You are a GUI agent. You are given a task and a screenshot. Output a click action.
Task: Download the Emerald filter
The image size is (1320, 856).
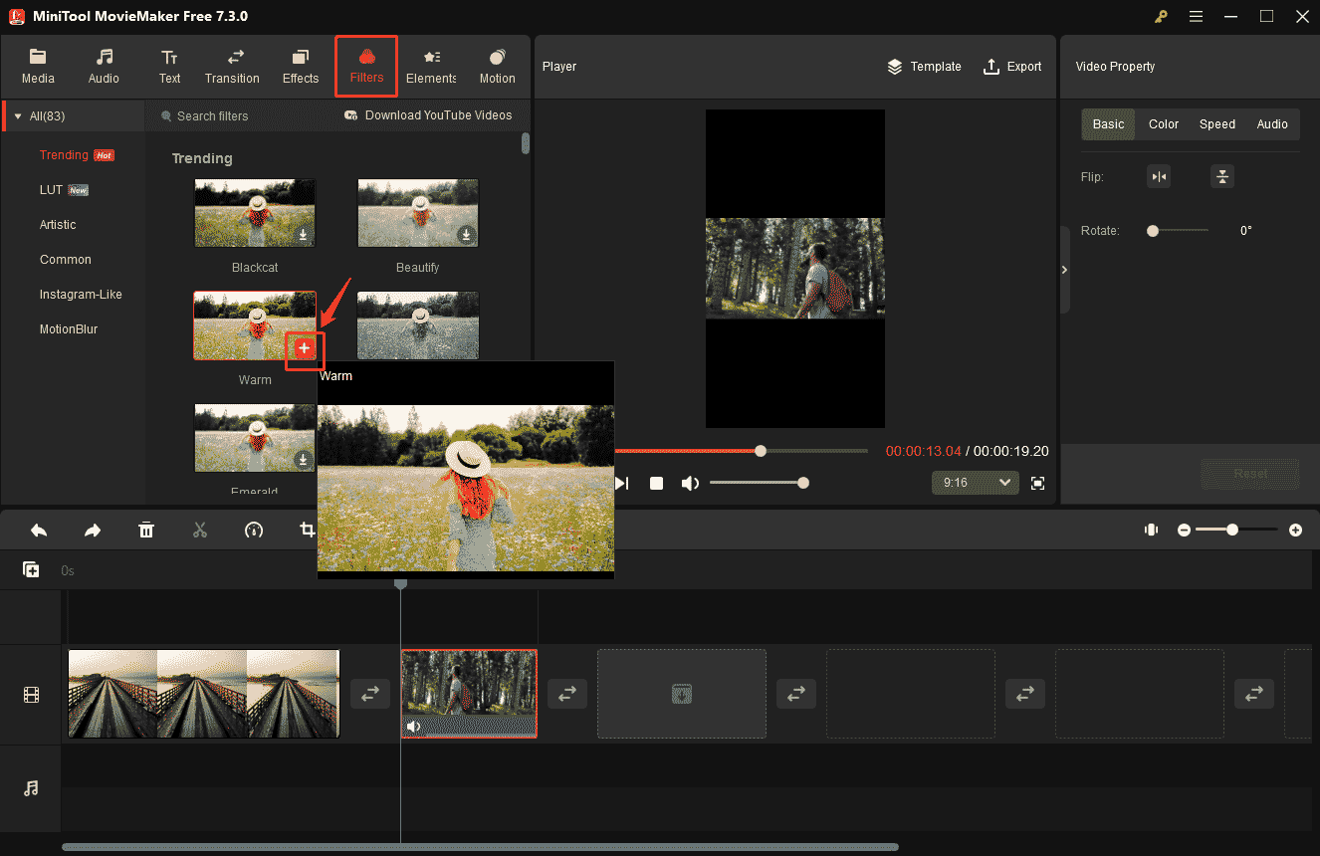[303, 459]
